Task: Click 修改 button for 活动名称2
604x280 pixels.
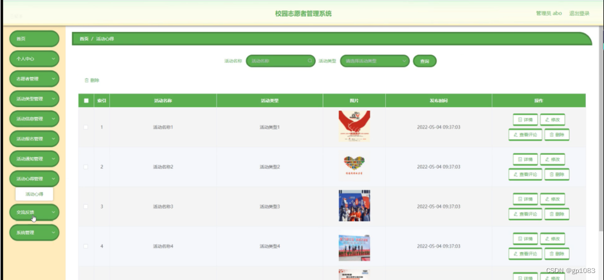Action: click(x=553, y=159)
